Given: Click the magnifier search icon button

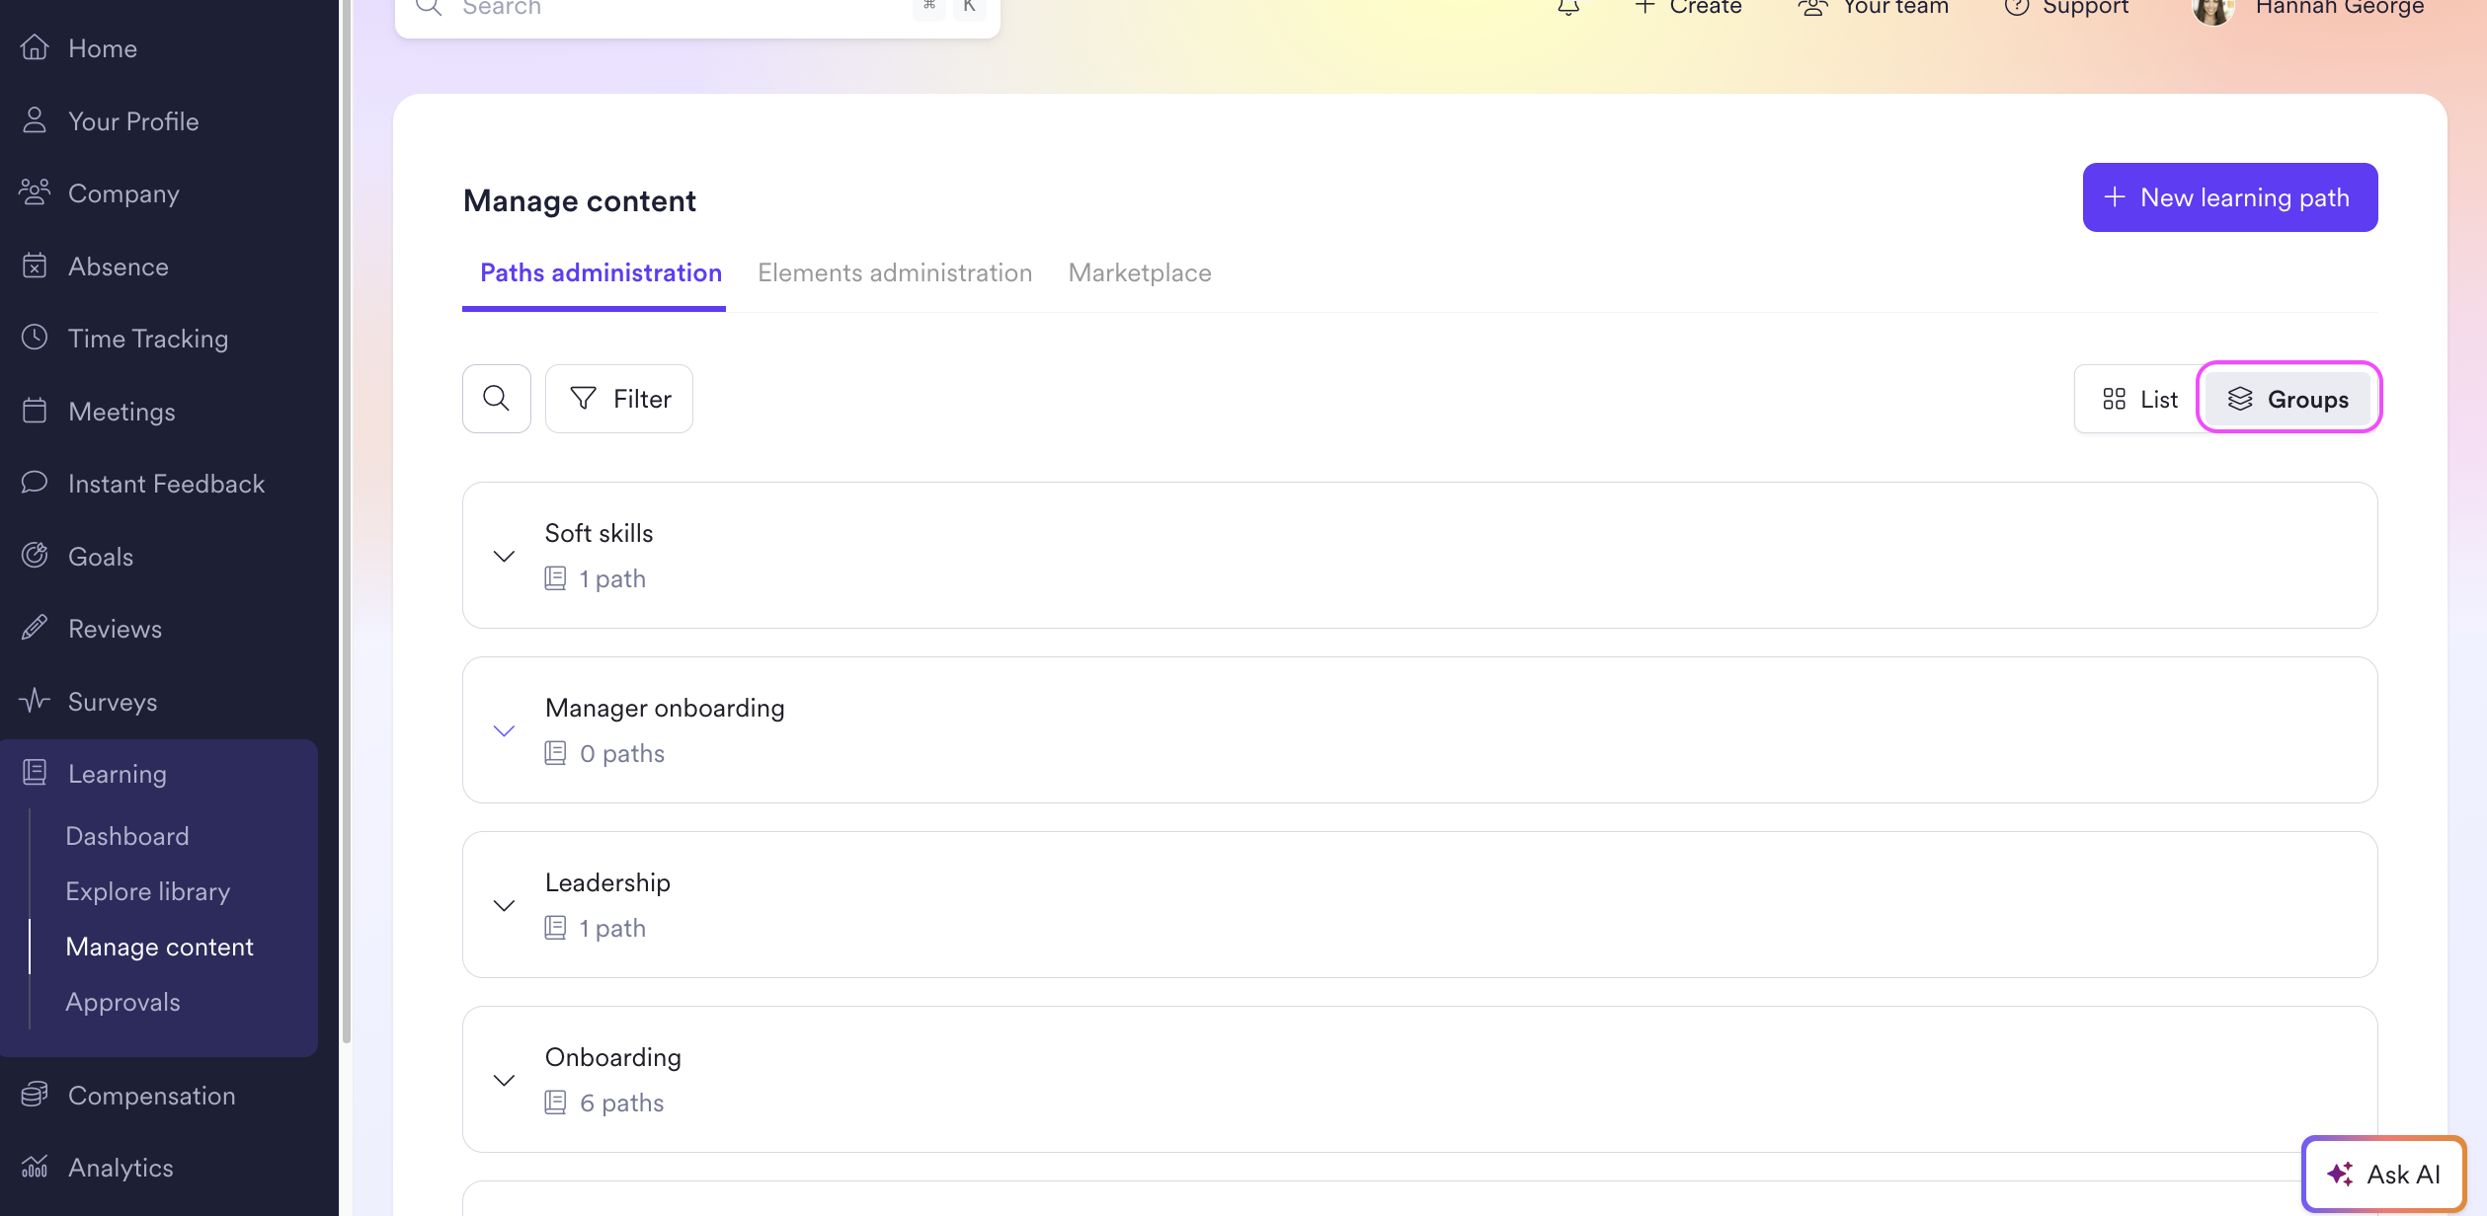Looking at the screenshot, I should point(496,399).
